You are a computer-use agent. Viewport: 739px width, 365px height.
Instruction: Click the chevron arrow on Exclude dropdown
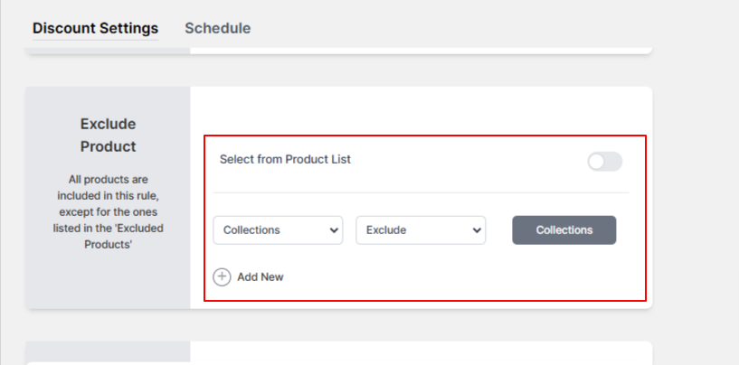coord(477,230)
